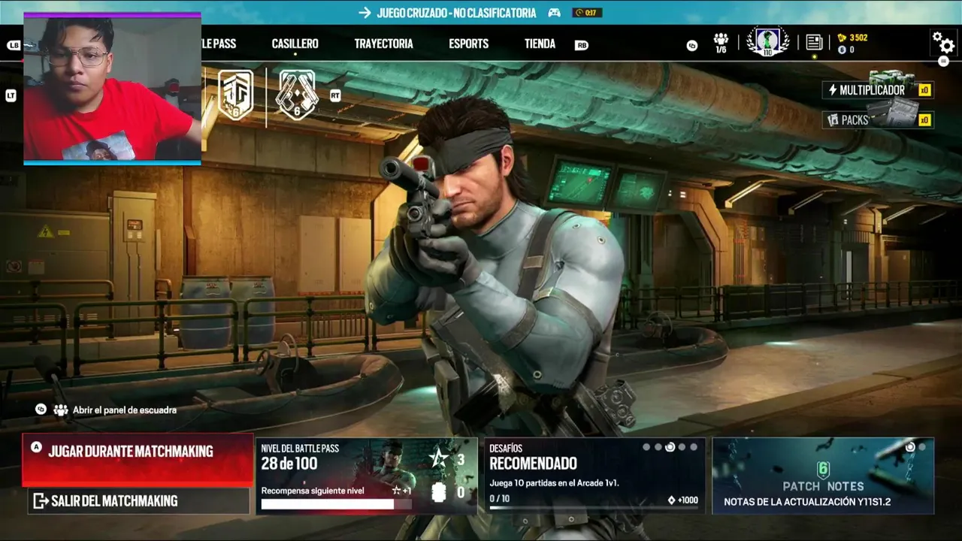
Task: Click the R6 logo on Patch Notes card
Action: pos(823,470)
